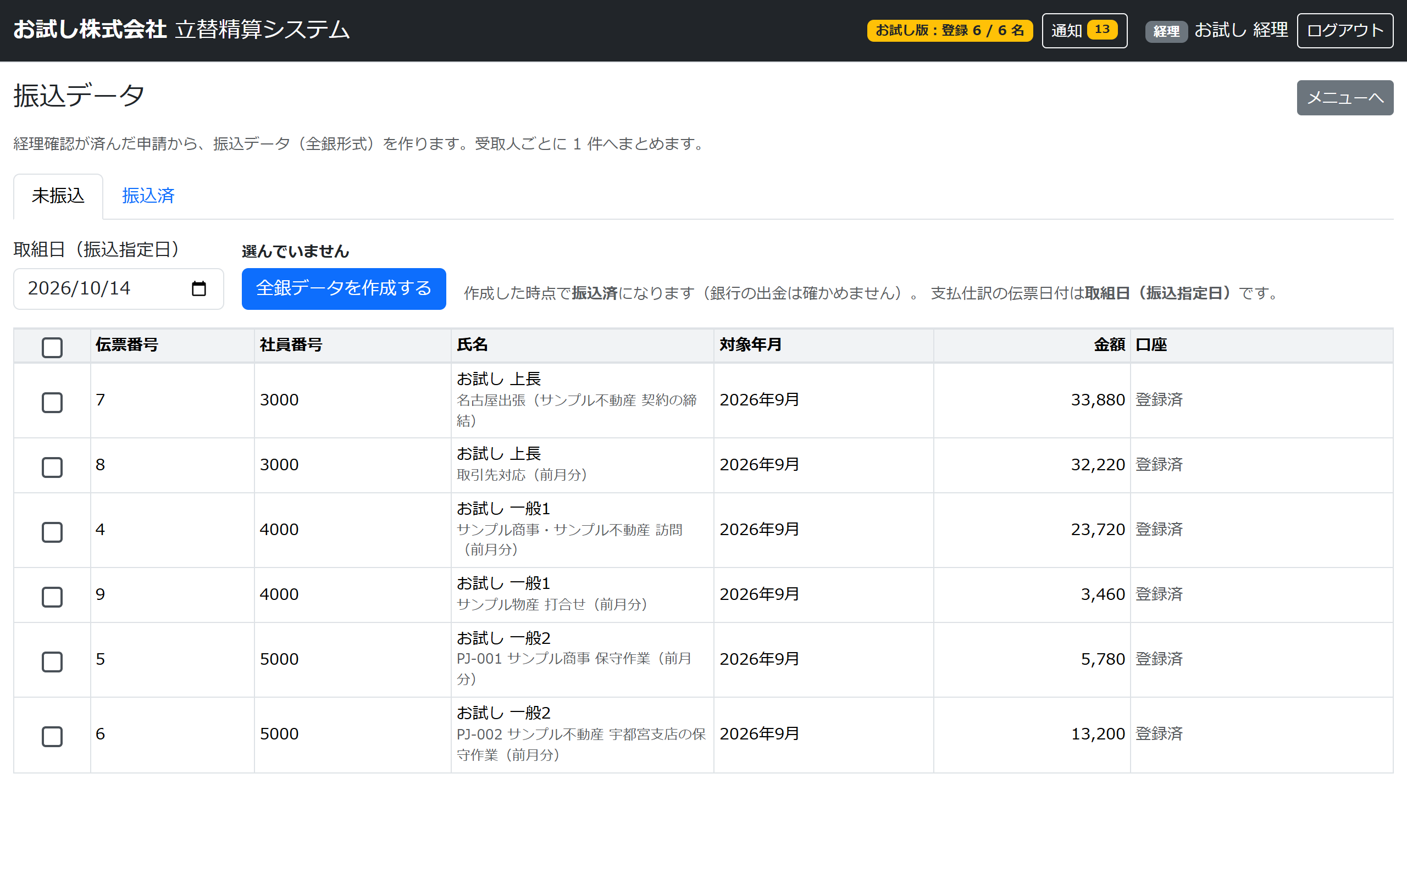Switch to the 振込済 tab
The height and width of the screenshot is (879, 1407).
[148, 196]
